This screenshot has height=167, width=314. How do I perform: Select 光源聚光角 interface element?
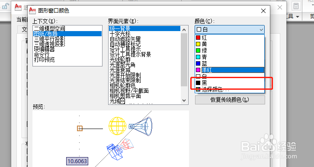pyautogui.click(x=144, y=65)
